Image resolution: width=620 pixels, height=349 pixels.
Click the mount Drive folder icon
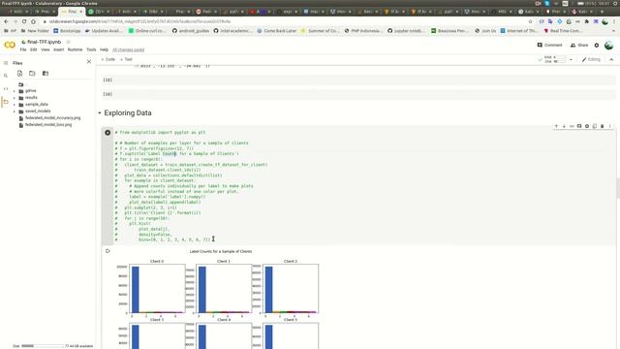(x=46, y=74)
